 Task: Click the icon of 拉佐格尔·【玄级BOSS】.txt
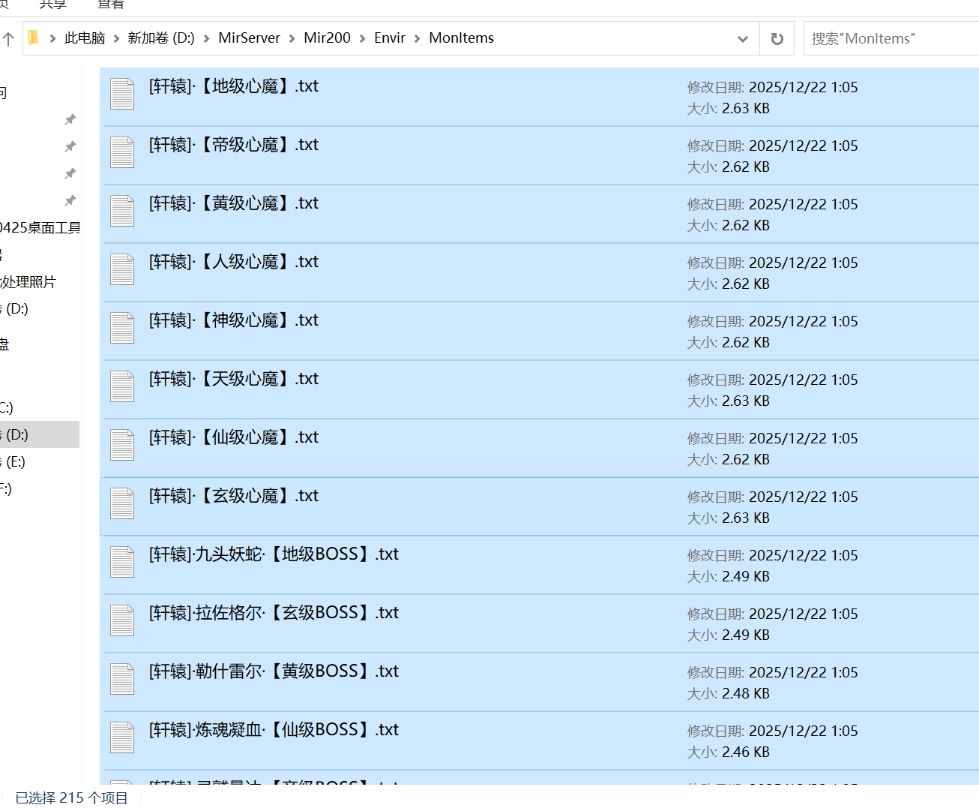[122, 620]
